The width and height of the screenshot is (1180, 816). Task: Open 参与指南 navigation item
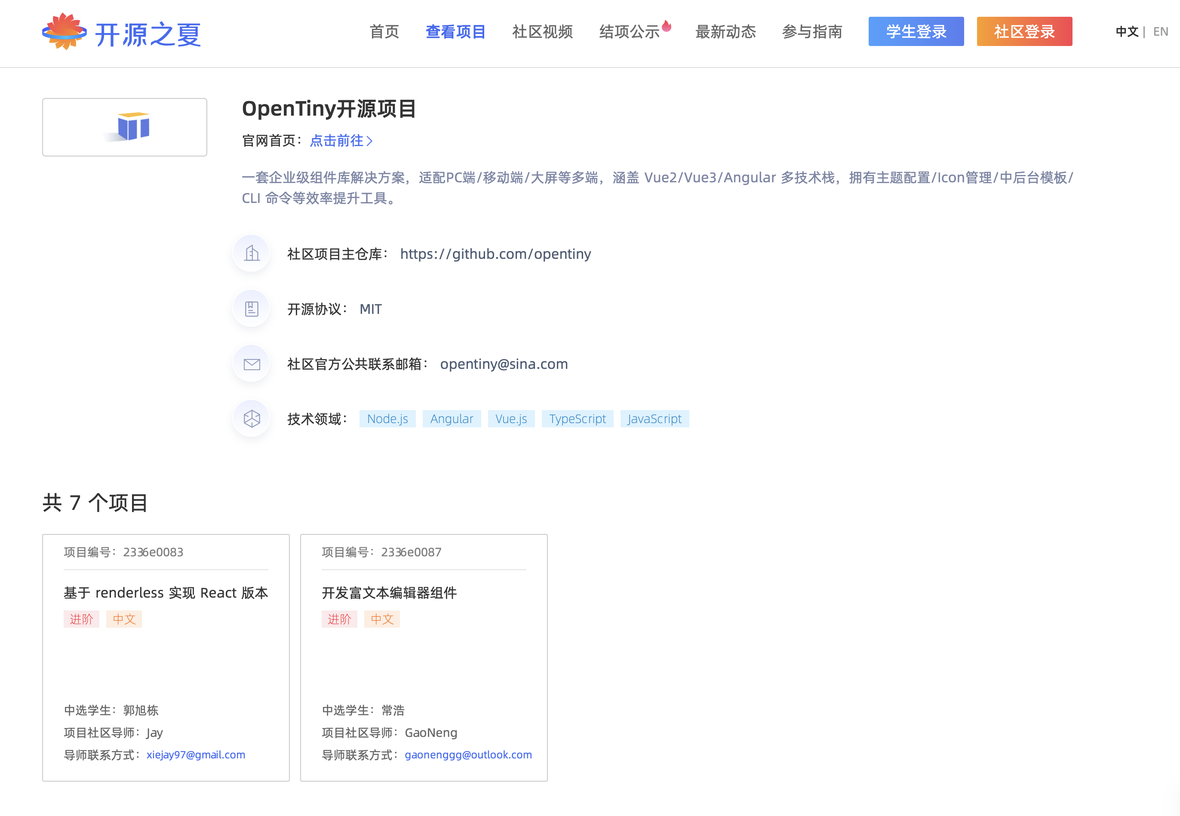812,32
